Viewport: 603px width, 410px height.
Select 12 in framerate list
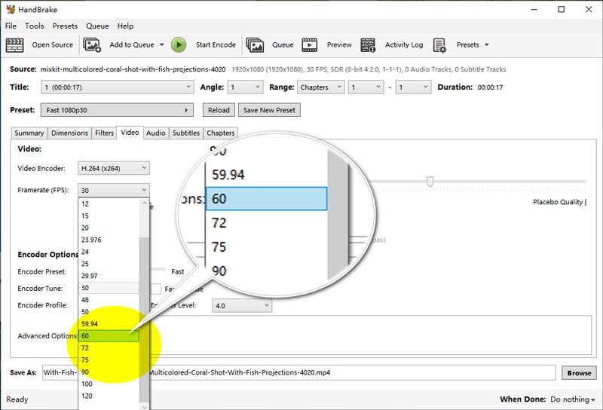109,203
